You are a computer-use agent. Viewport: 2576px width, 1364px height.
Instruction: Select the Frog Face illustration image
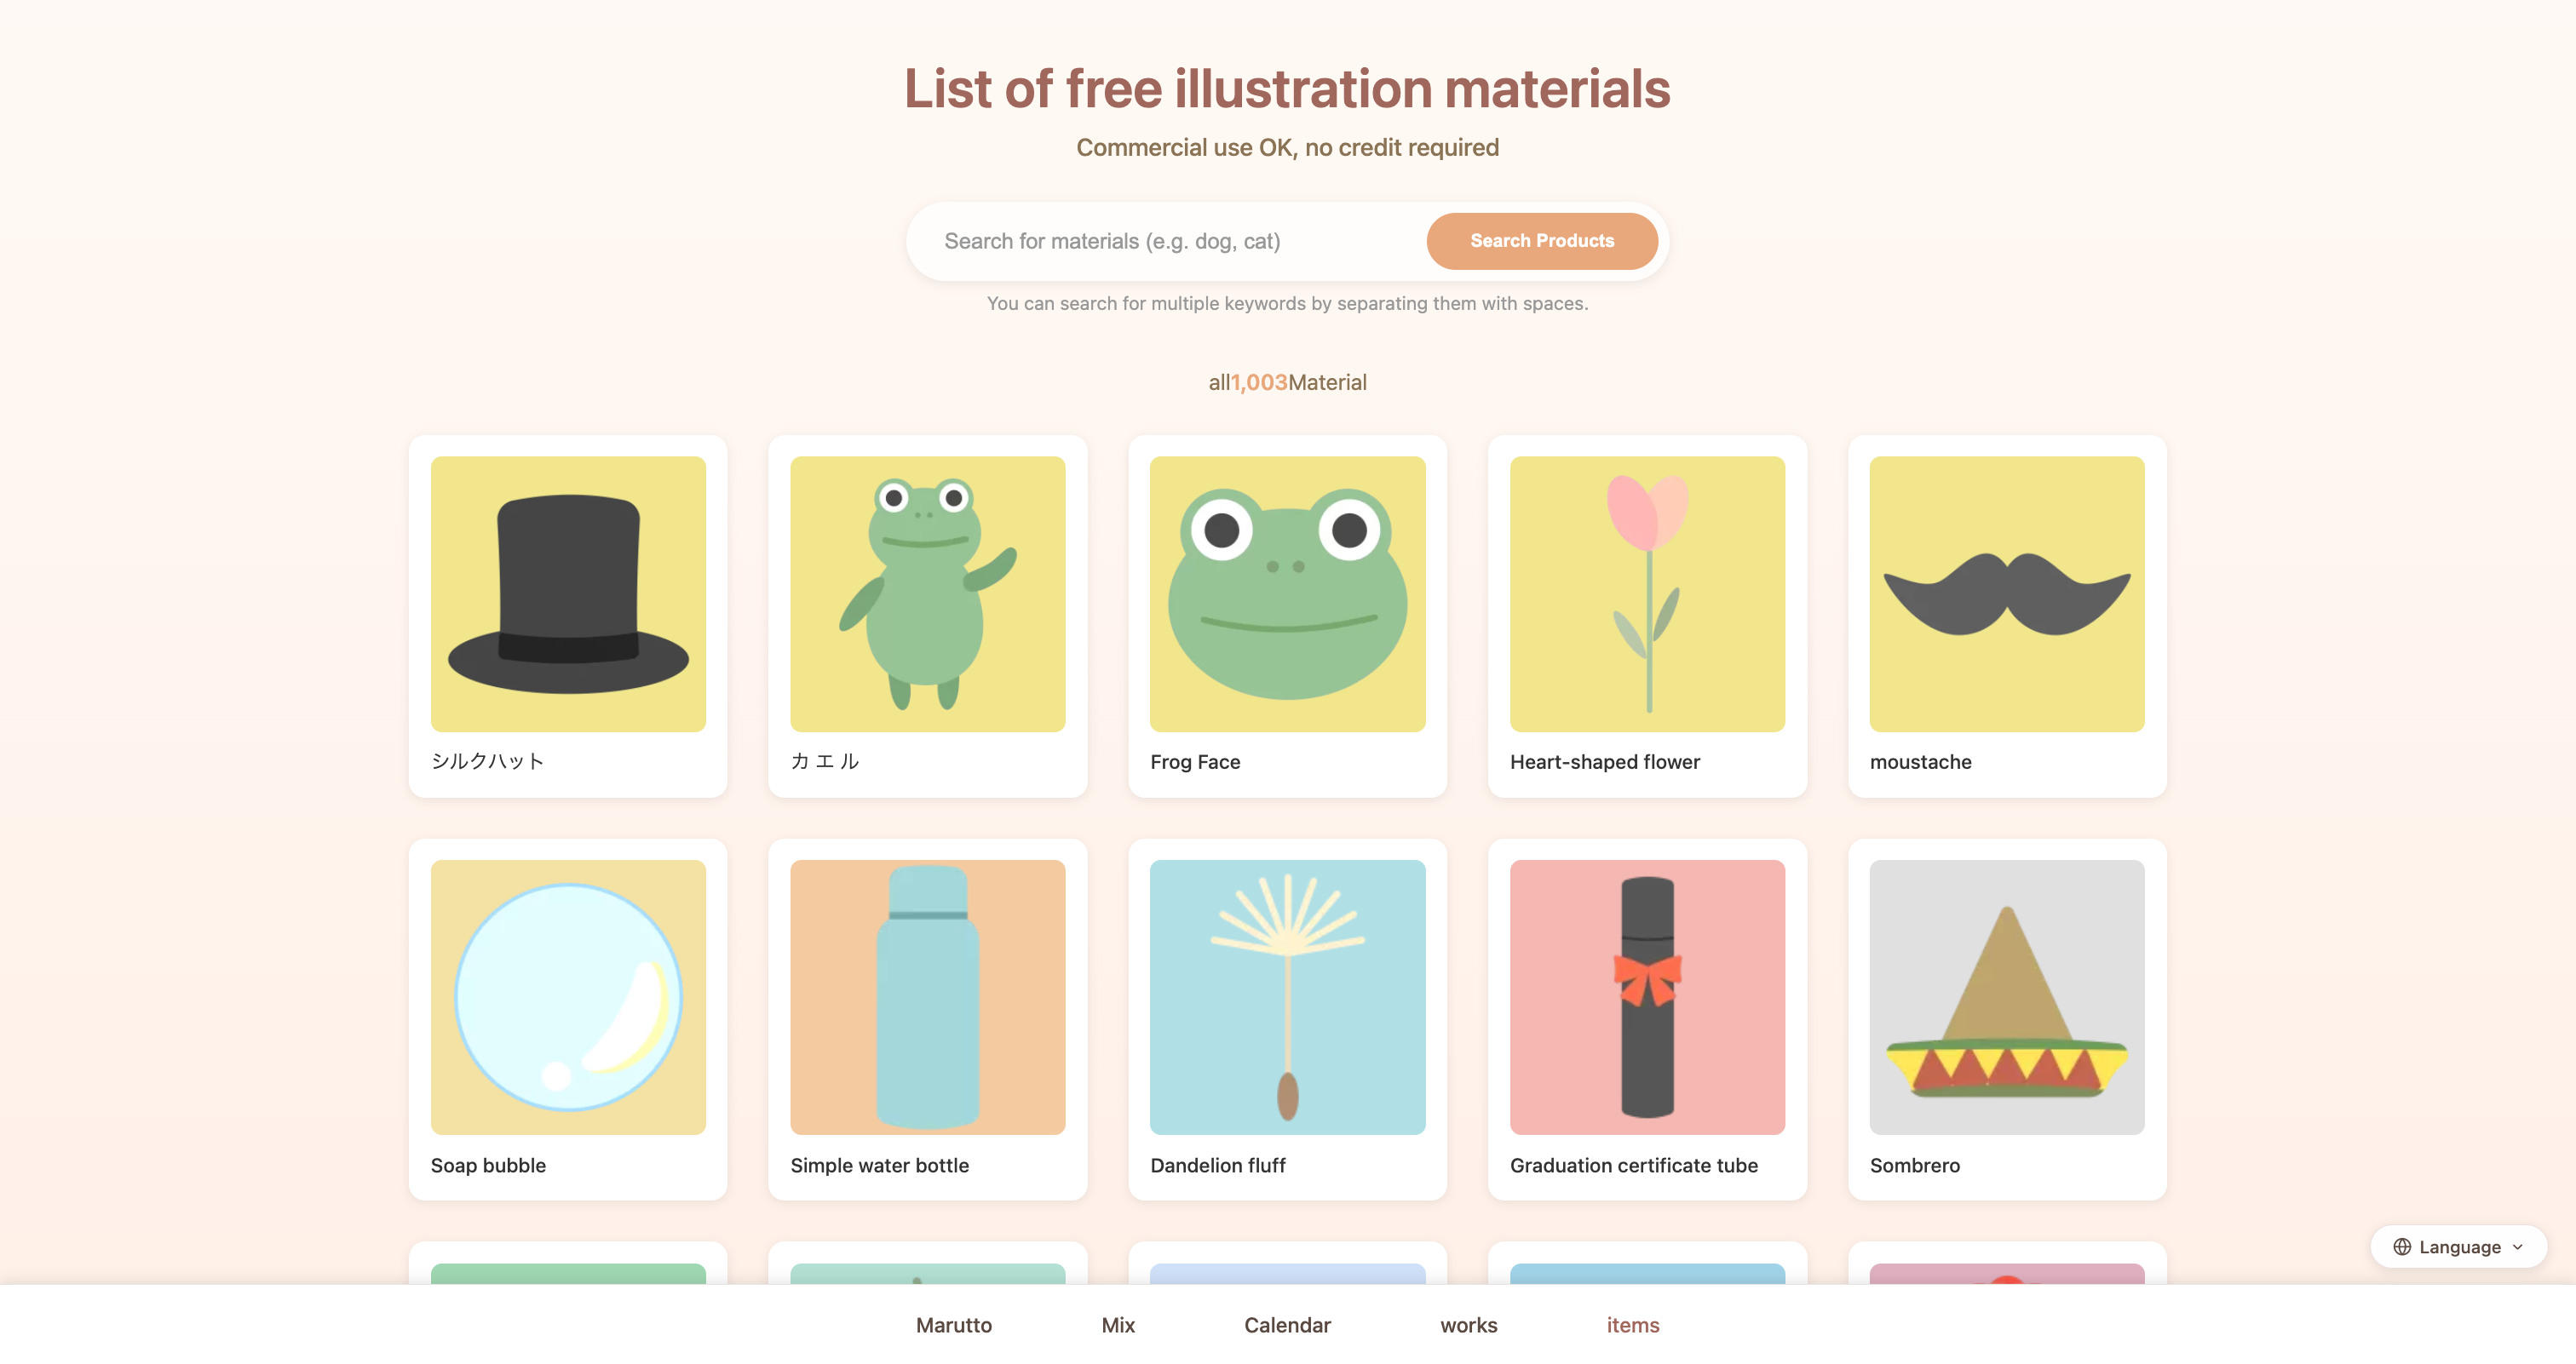tap(1287, 593)
